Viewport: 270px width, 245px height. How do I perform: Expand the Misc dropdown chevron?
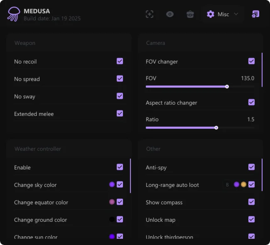(x=236, y=14)
